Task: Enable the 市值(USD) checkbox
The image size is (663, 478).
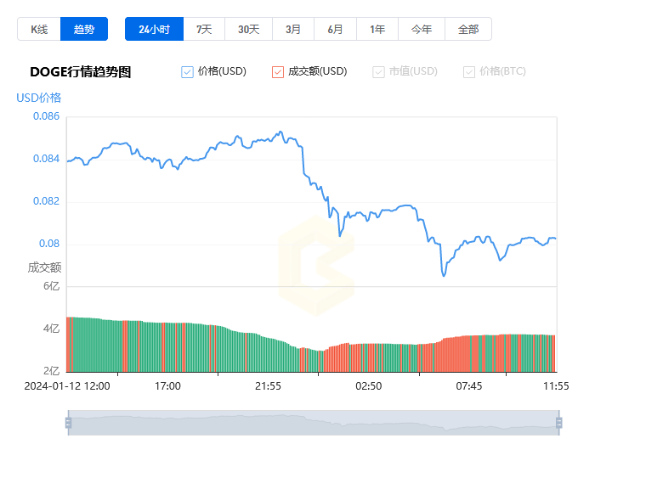Action: [x=378, y=72]
